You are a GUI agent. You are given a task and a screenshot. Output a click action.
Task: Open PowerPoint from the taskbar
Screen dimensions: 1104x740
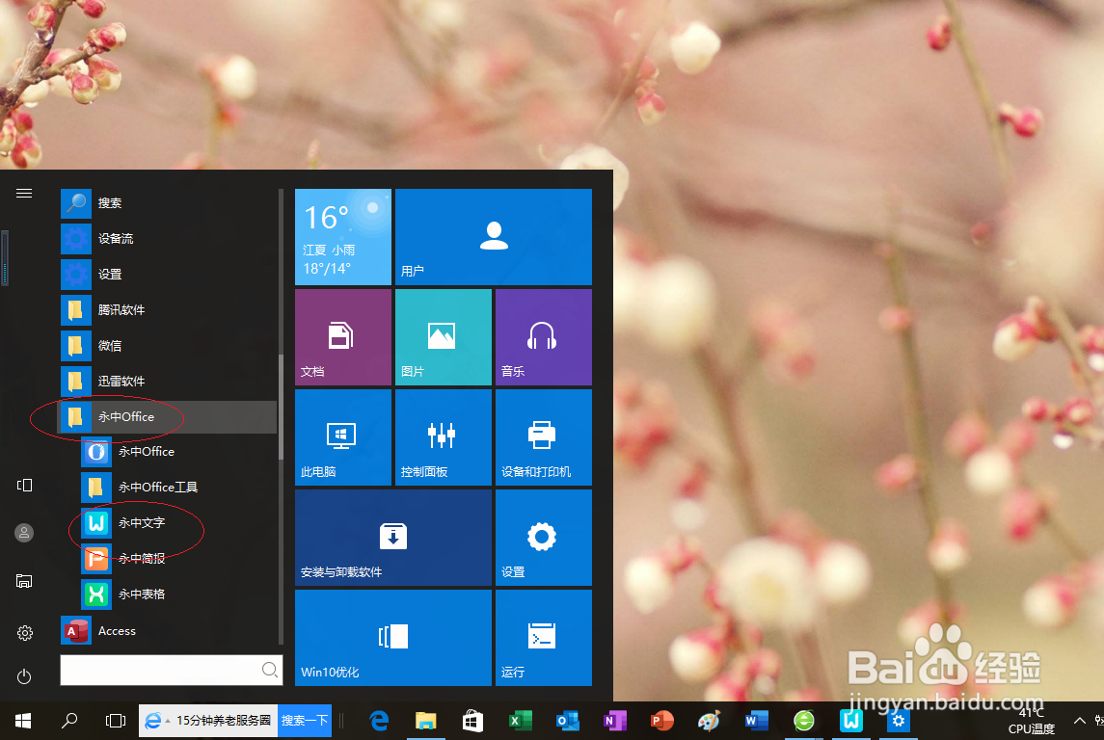pyautogui.click(x=661, y=721)
